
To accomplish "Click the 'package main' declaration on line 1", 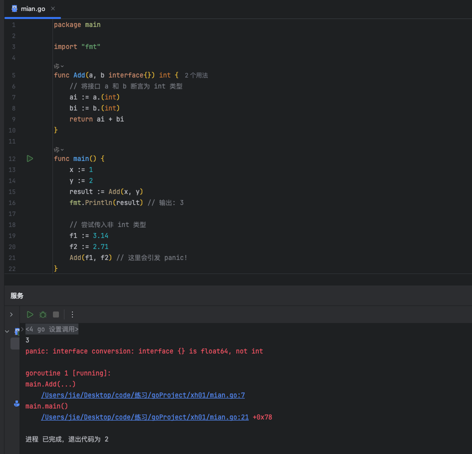I will pos(77,24).
